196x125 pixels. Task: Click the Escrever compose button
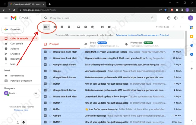point(12,30)
